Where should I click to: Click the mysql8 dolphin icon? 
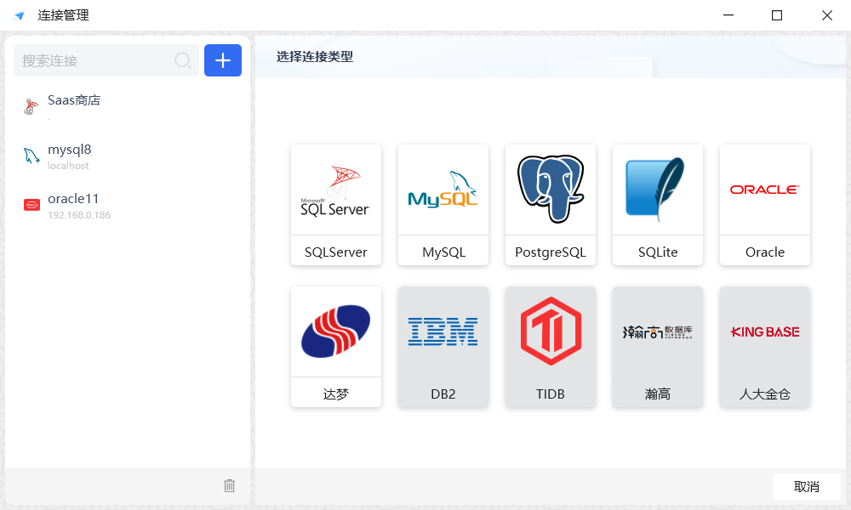point(31,156)
